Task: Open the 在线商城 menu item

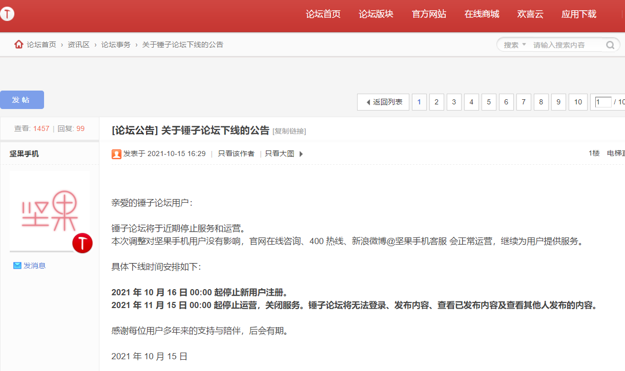Action: click(481, 14)
